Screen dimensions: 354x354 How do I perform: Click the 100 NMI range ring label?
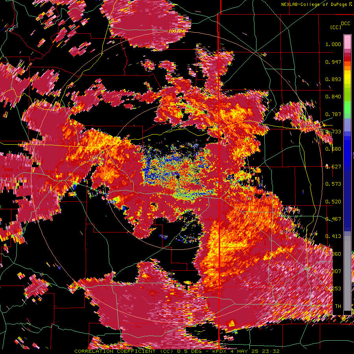click(177, 31)
